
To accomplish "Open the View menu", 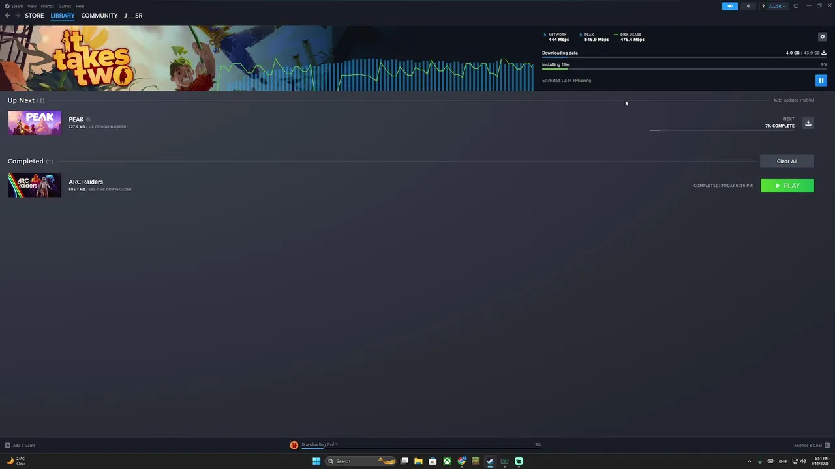I will (32, 6).
